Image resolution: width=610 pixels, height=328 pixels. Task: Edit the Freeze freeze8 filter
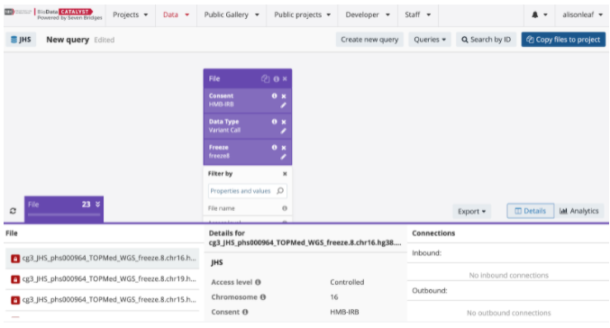click(x=283, y=157)
